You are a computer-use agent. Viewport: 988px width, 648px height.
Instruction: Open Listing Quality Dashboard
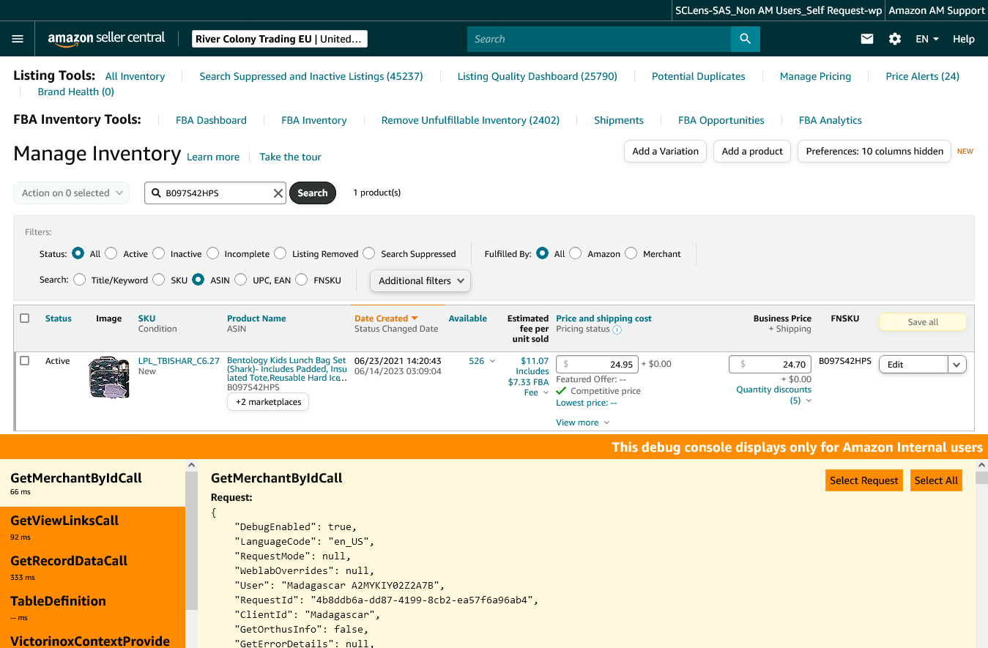pos(538,76)
